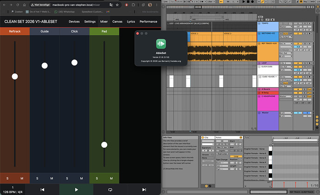Toggle computer MIDI keyboard button in Ableton

[301, 2]
